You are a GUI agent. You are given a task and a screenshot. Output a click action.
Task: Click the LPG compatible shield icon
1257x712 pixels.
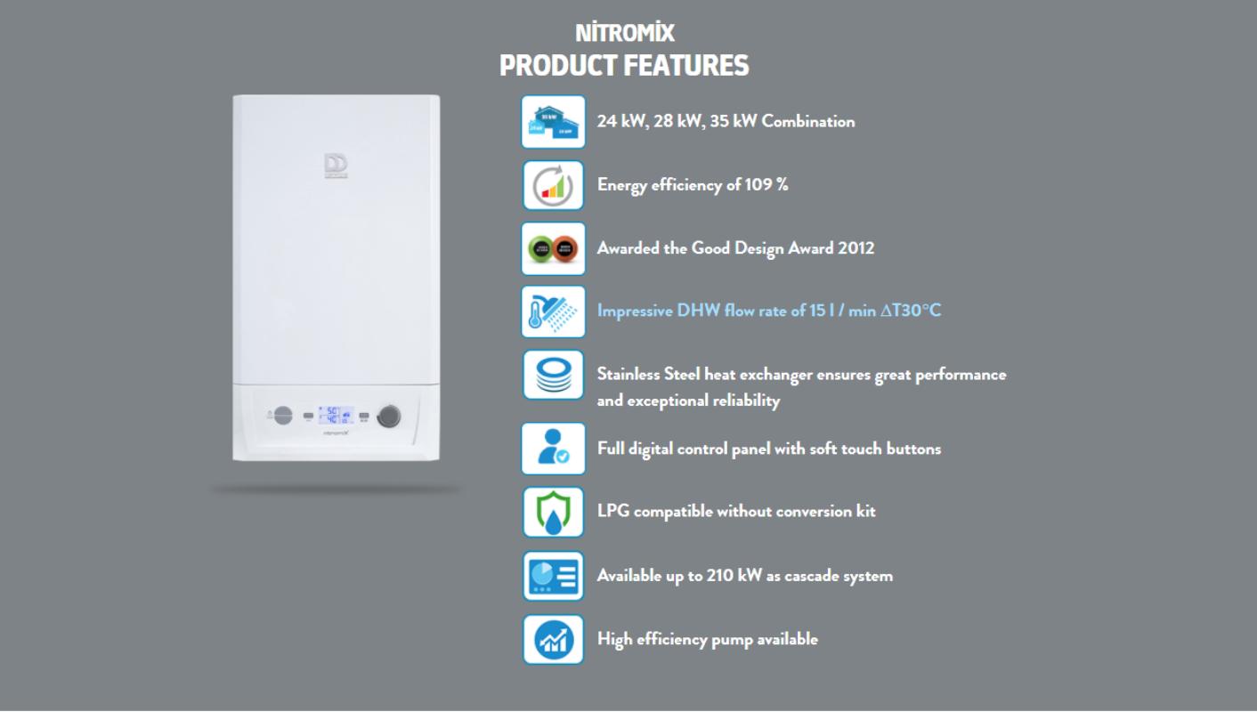[x=553, y=512]
